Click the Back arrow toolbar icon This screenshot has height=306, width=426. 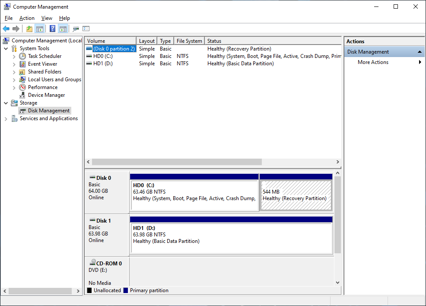(6, 29)
